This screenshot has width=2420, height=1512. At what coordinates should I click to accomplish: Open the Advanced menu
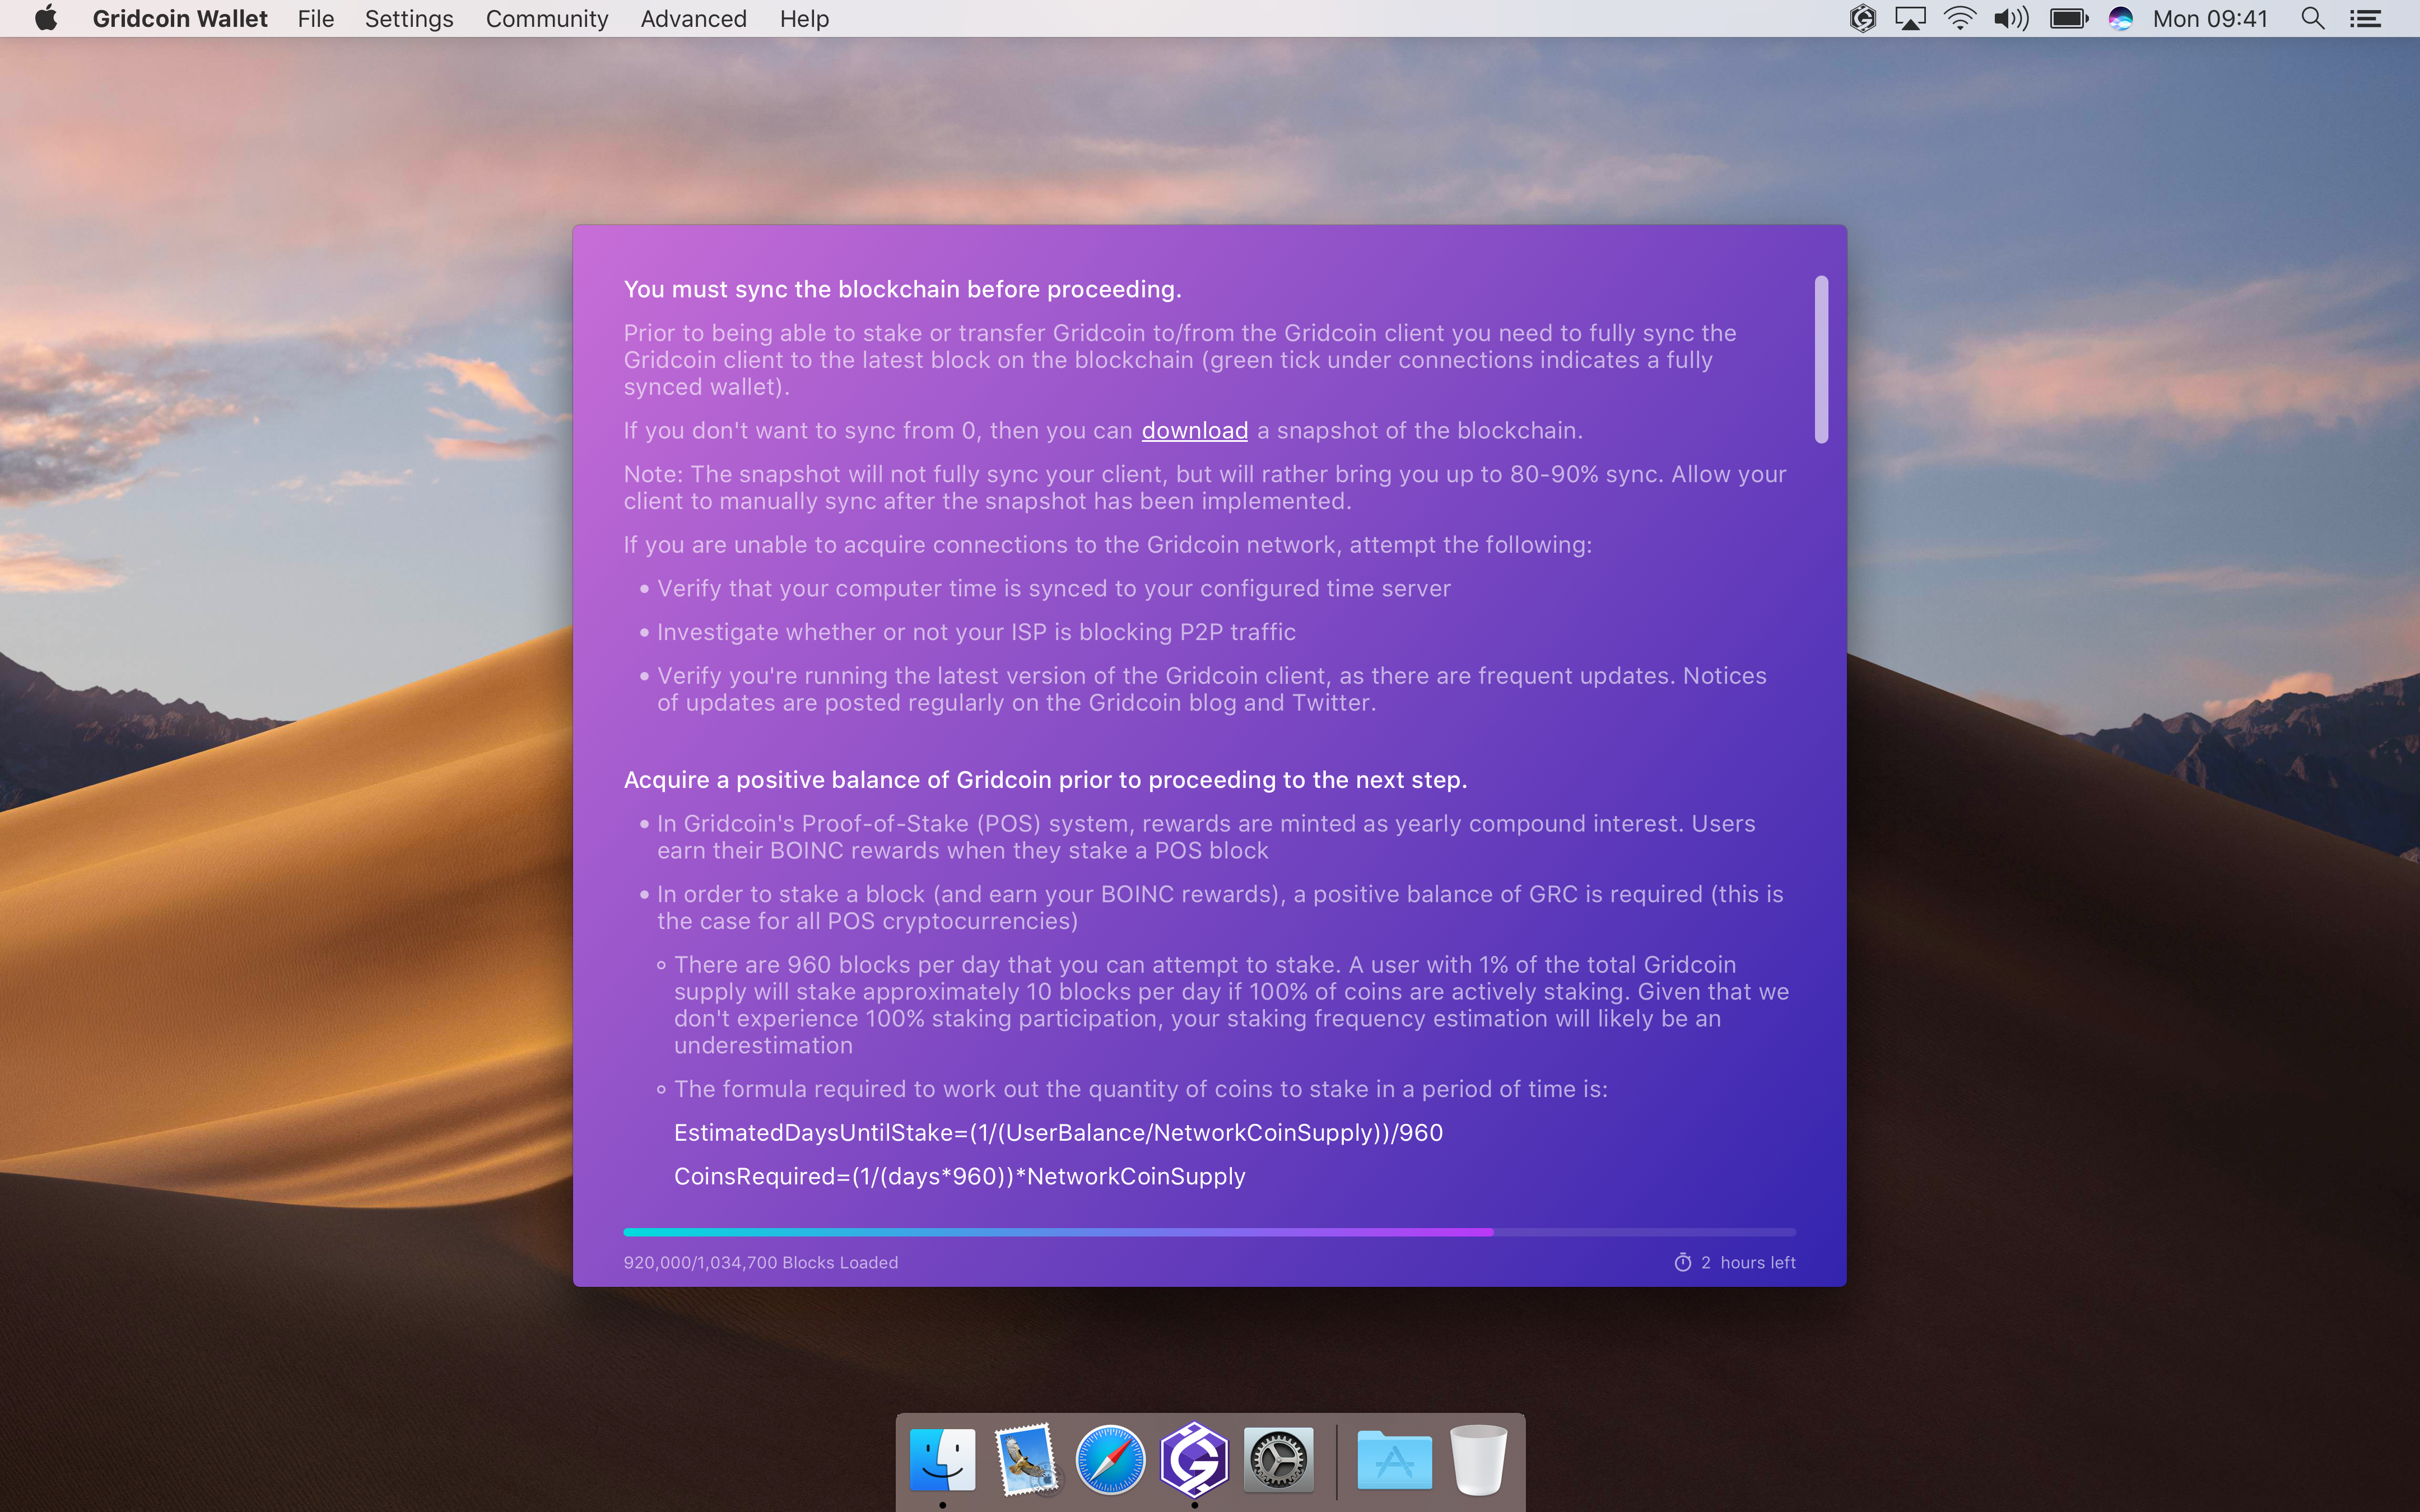coord(693,19)
